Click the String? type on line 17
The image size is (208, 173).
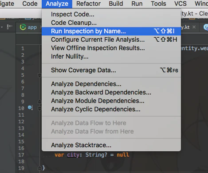point(96,155)
